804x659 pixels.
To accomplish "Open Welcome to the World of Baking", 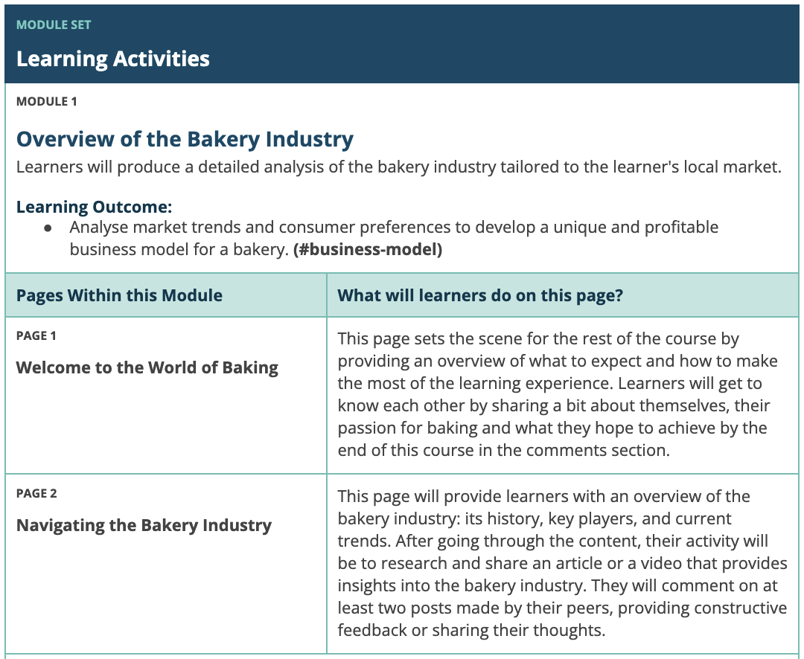I will click(x=147, y=367).
